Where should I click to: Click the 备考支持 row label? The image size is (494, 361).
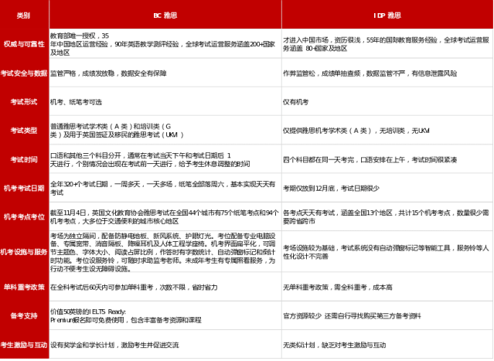pos(24,315)
